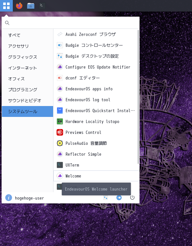The height and width of the screenshot is (246, 192).
Task: Open the terminal icon in top panel
Action: tap(42, 6)
